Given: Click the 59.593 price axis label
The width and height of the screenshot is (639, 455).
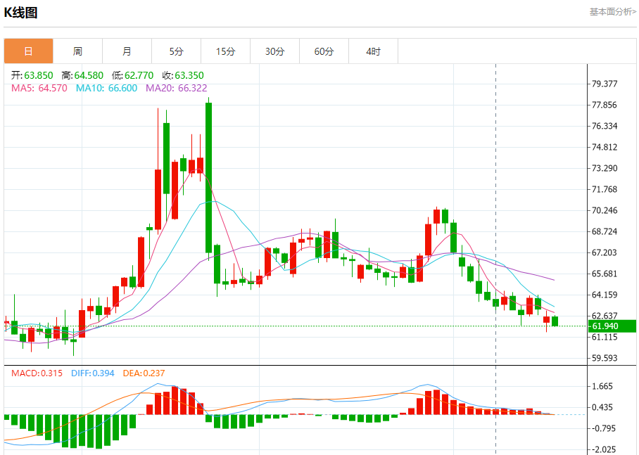Looking at the screenshot, I should [605, 358].
